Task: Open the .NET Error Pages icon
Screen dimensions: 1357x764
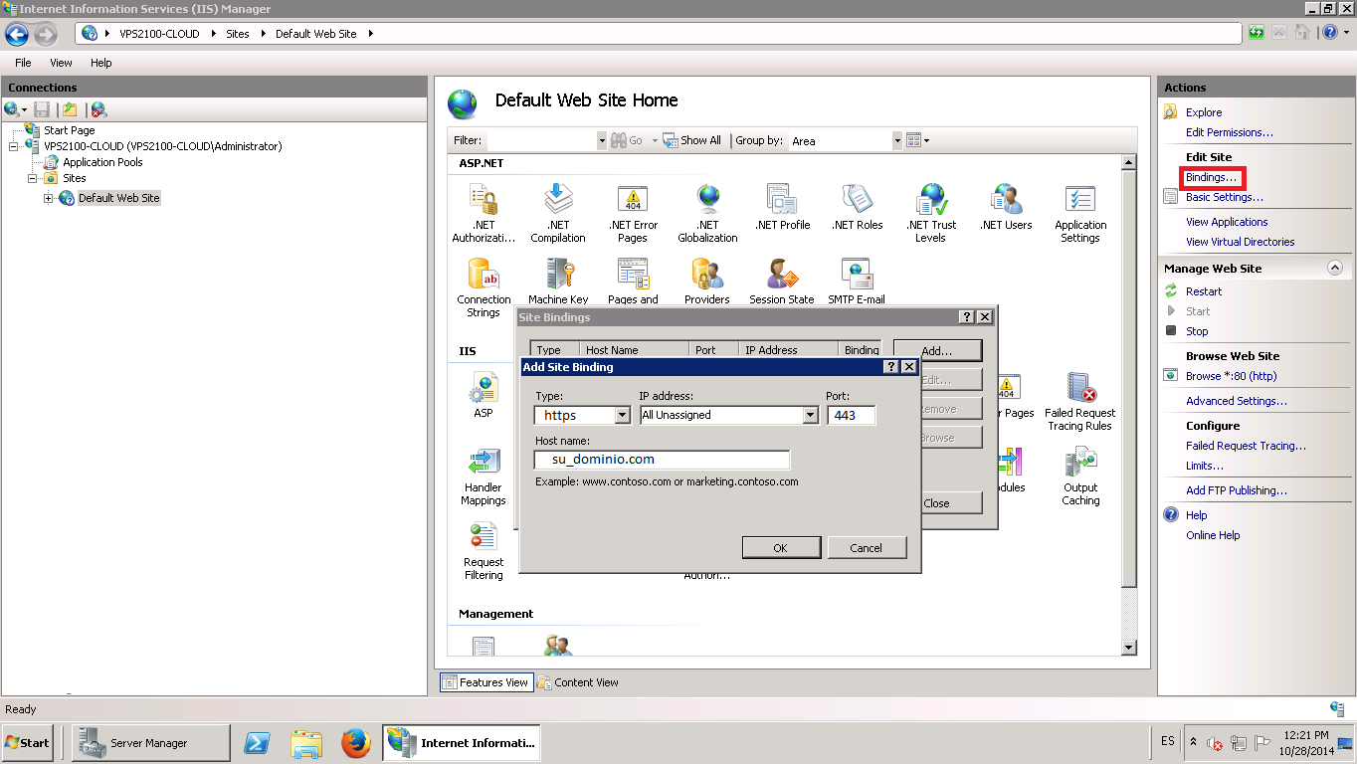Action: tap(633, 213)
